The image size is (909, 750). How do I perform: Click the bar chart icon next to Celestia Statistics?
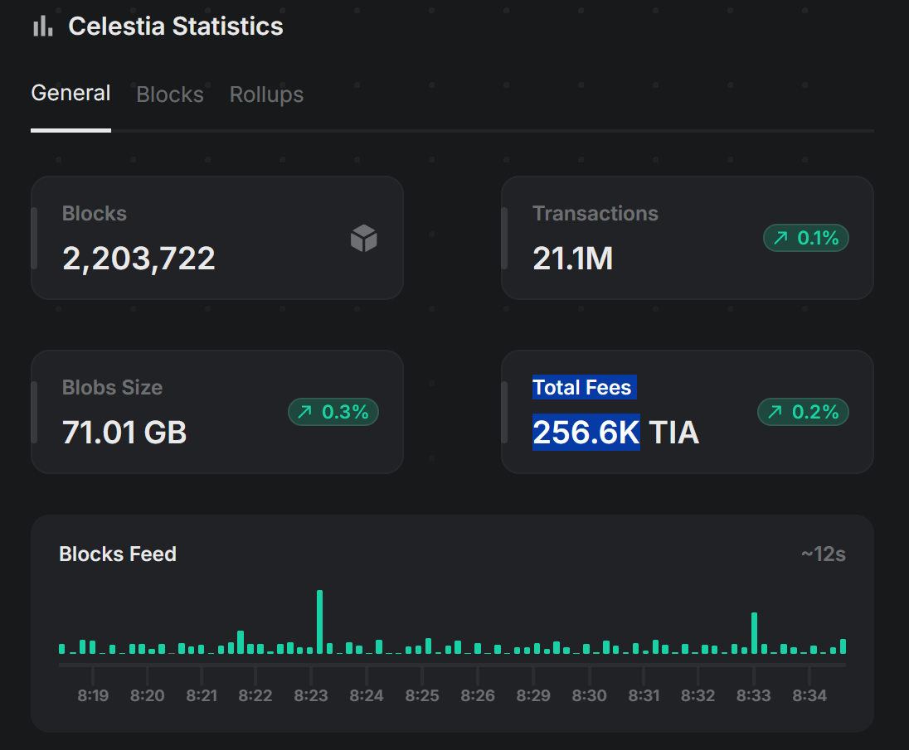[x=41, y=26]
